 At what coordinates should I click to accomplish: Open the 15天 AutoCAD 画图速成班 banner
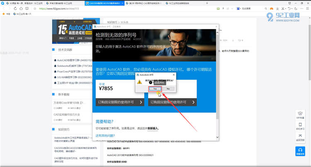(x=76, y=31)
